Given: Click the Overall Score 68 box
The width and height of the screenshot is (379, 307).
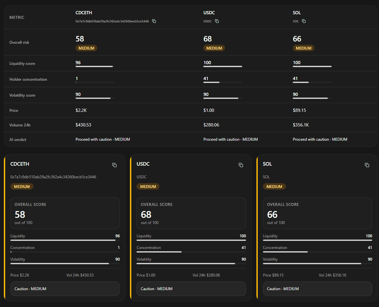Looking at the screenshot, I should pyautogui.click(x=191, y=213).
